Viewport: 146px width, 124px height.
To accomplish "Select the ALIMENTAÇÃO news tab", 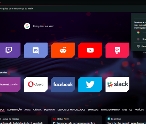I will point(14,110).
